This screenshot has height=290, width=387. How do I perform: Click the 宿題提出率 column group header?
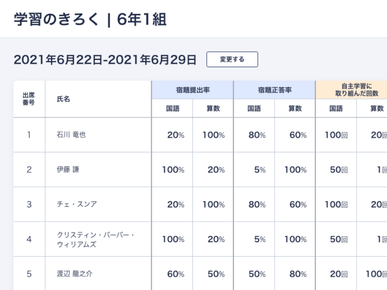click(192, 90)
